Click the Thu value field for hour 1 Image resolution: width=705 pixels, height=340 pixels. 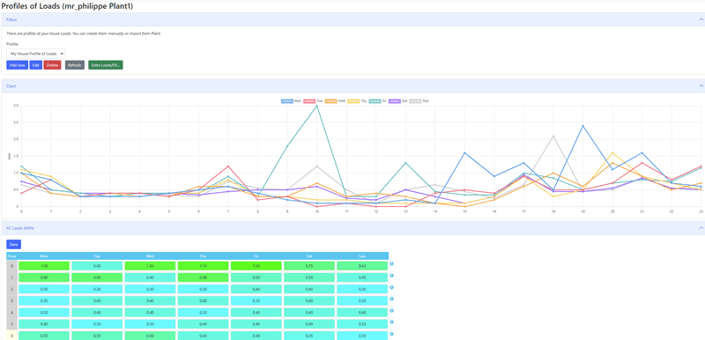[x=204, y=277]
